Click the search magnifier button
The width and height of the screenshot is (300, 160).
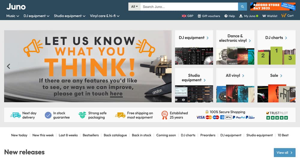click(242, 7)
